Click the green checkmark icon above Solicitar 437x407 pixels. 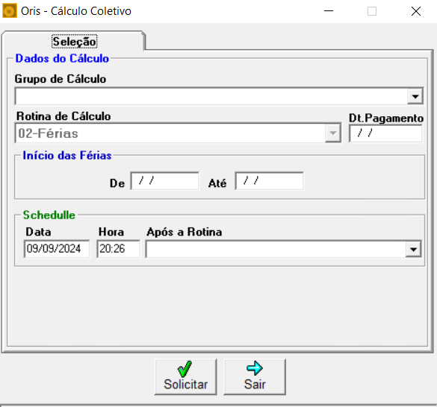185,369
